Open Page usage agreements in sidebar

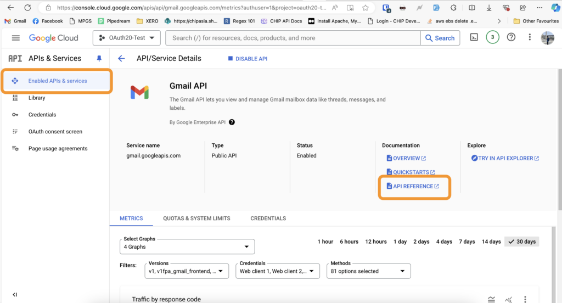click(58, 148)
